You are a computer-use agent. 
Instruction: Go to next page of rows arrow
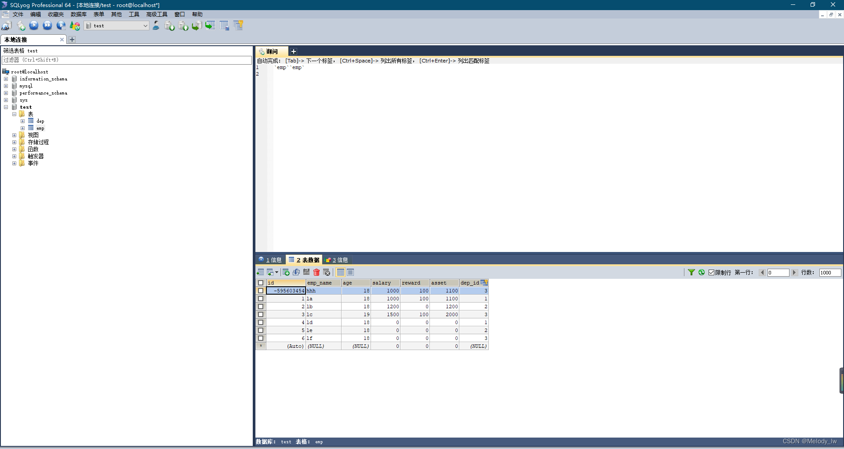794,273
